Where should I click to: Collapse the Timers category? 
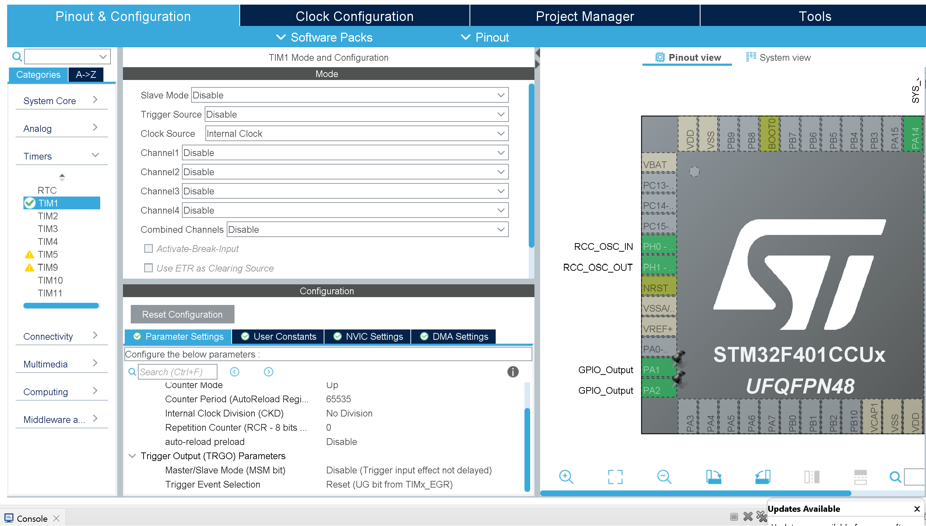click(x=61, y=156)
